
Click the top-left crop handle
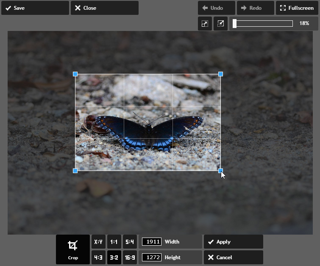[x=75, y=74]
